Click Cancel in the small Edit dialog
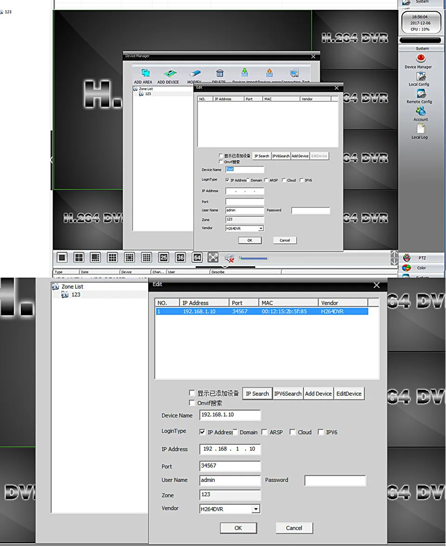The height and width of the screenshot is (547, 446). click(285, 240)
